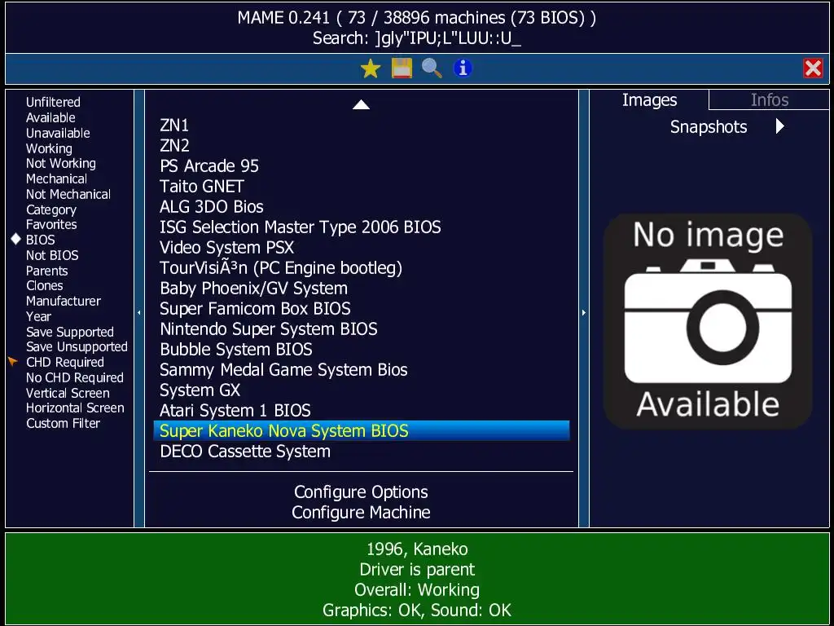
Task: Select Super Famicom Box BIOS entry
Action: click(x=361, y=309)
